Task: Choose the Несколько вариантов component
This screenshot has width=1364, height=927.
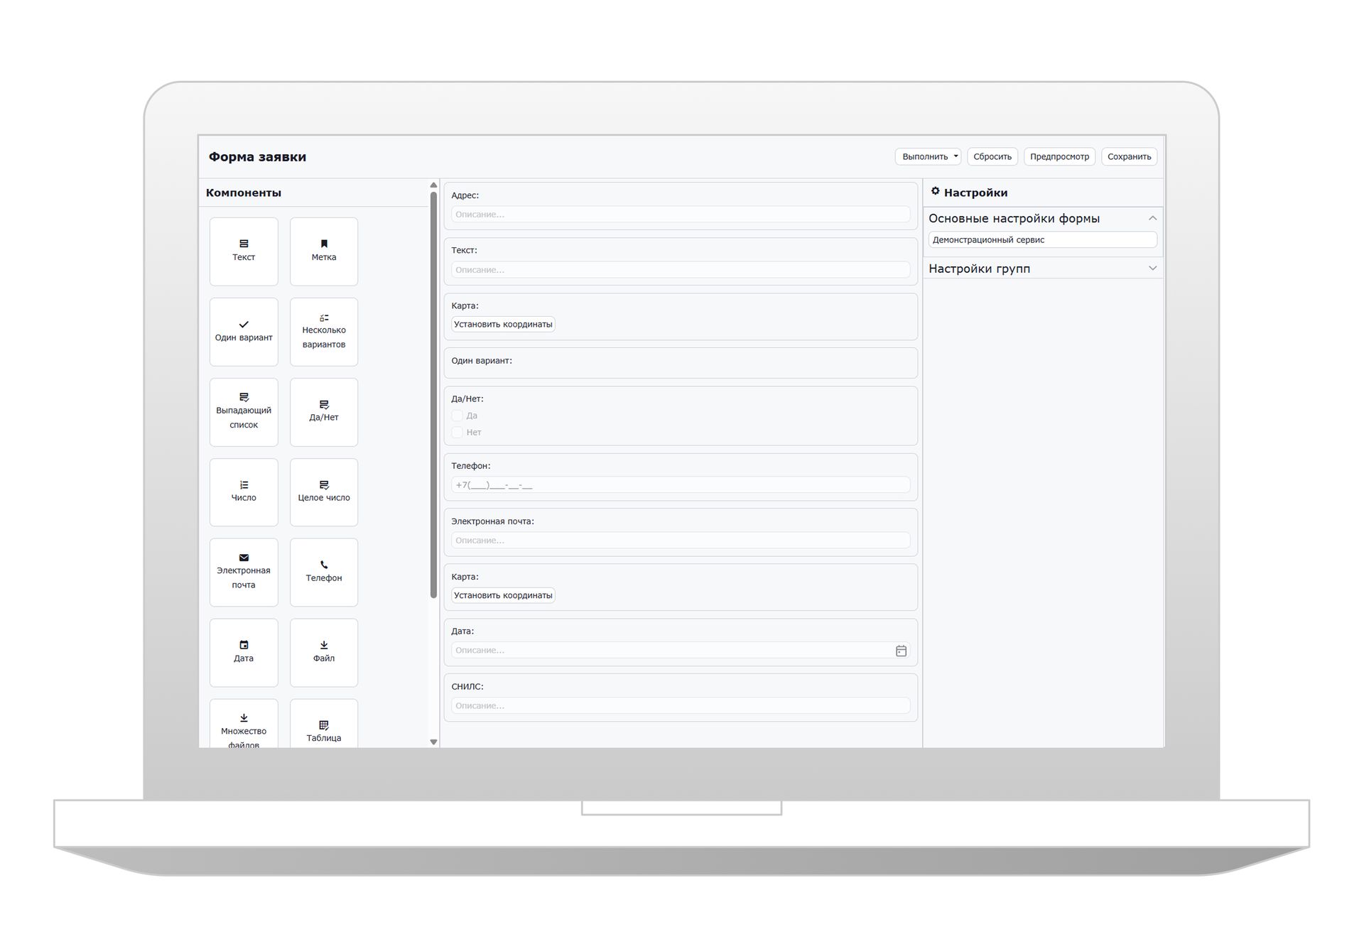Action: tap(324, 332)
